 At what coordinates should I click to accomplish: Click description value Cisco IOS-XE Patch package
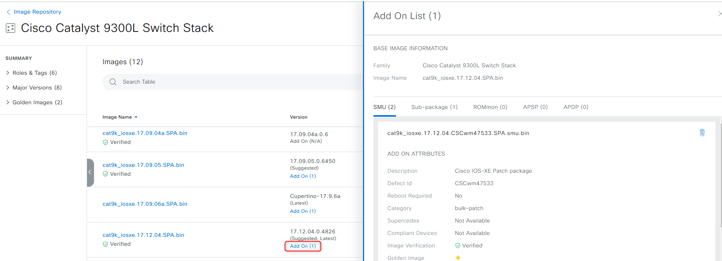(x=494, y=171)
